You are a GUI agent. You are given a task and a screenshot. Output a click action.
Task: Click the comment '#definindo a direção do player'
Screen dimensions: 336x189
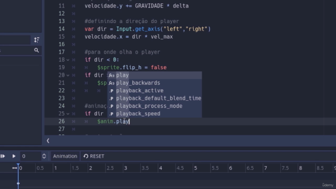pyautogui.click(x=132, y=22)
